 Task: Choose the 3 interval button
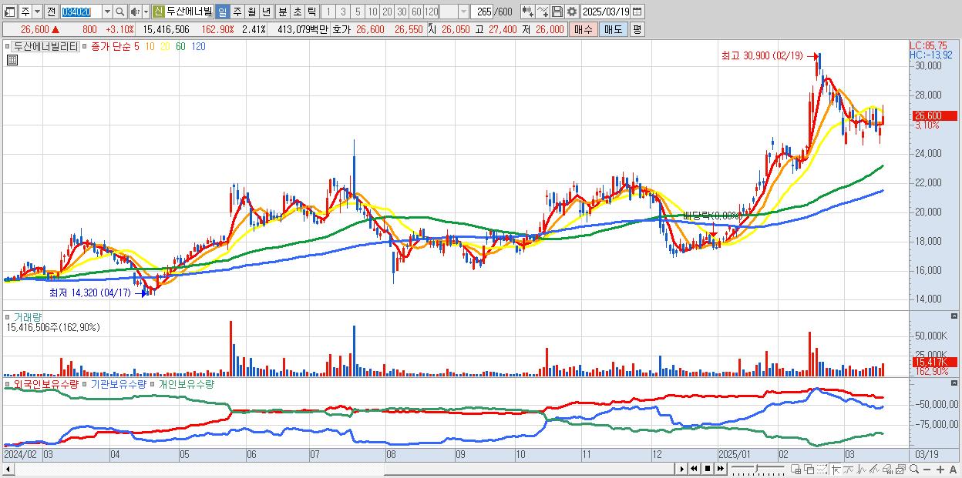(x=343, y=12)
